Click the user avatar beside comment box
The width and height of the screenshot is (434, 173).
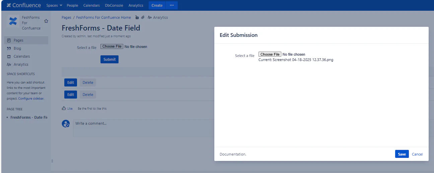tap(66, 124)
